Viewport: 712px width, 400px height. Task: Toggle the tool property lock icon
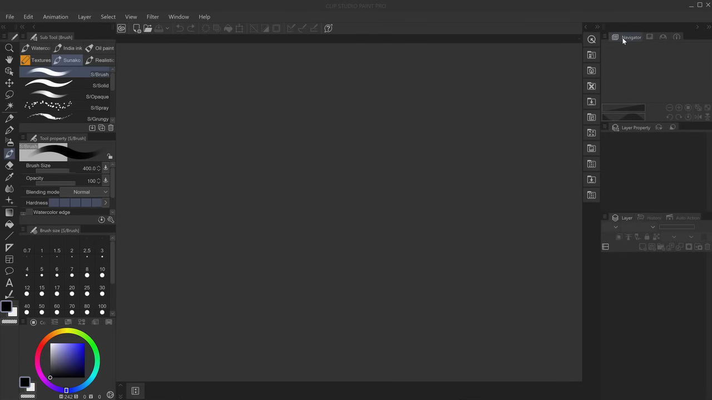point(110,157)
